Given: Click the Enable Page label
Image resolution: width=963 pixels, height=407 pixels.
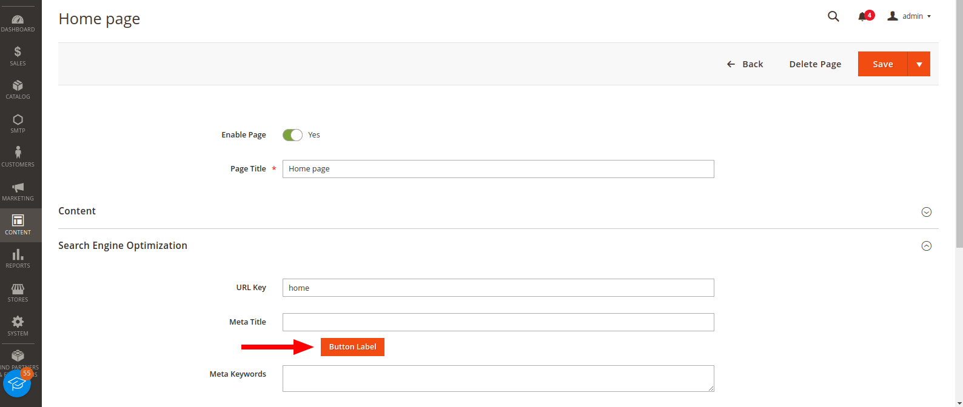Looking at the screenshot, I should tap(244, 135).
